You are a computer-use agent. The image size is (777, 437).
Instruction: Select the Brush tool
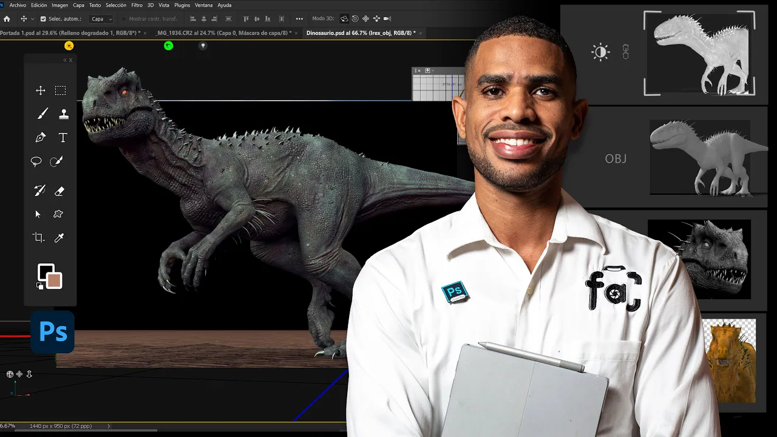pos(42,114)
